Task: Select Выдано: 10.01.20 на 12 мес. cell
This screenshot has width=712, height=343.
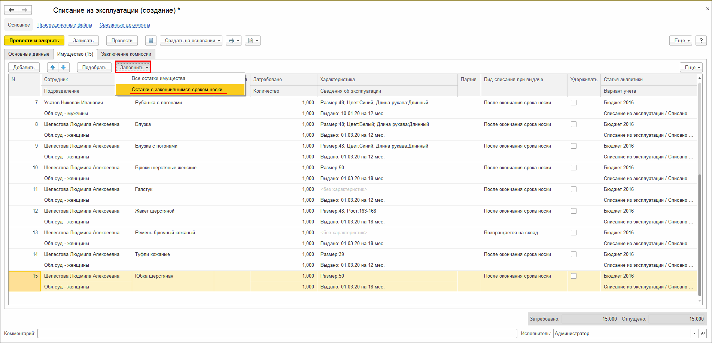Action: [387, 113]
